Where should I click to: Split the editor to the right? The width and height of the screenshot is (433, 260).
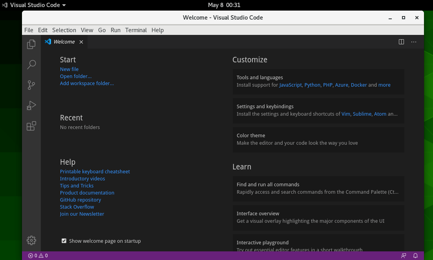tap(401, 42)
